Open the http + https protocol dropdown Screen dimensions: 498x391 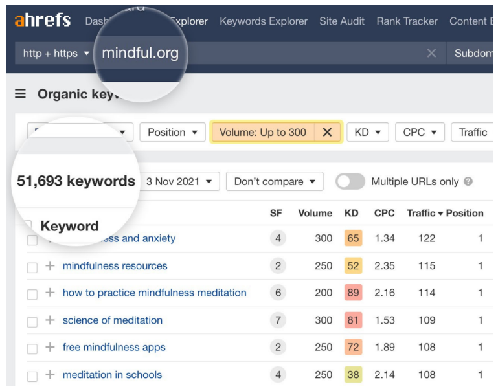(x=56, y=53)
